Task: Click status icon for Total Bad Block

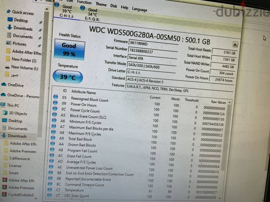Action: tap(53, 138)
